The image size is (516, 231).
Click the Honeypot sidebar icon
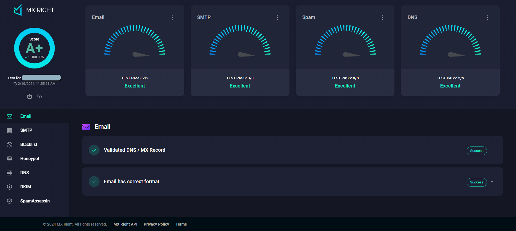(x=9, y=159)
